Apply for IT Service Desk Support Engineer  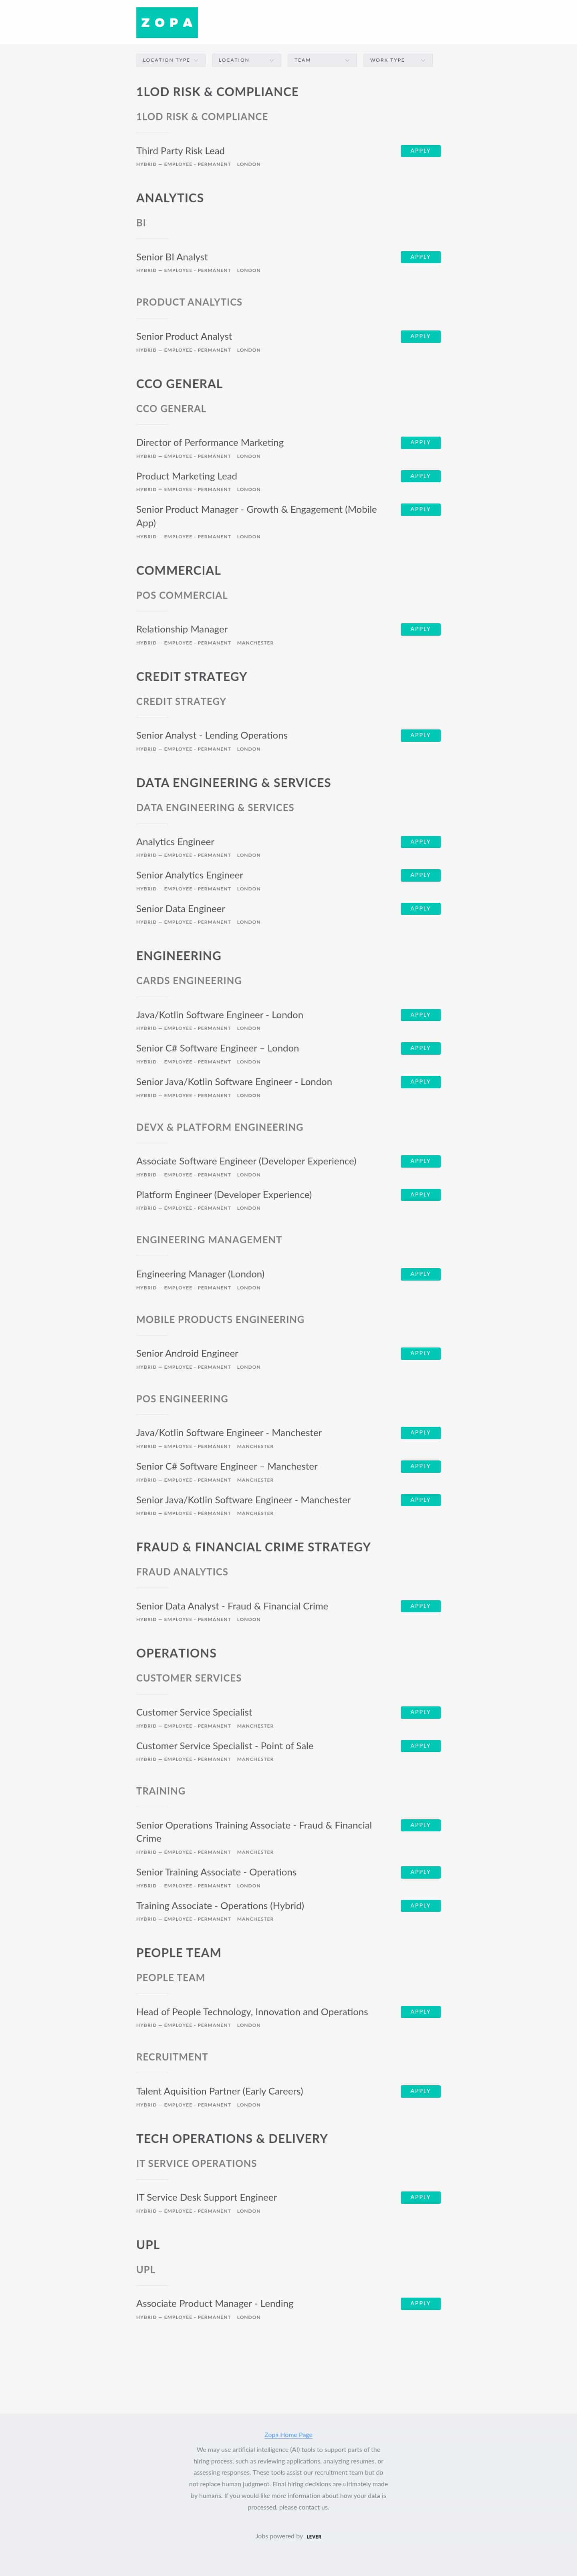[420, 2197]
